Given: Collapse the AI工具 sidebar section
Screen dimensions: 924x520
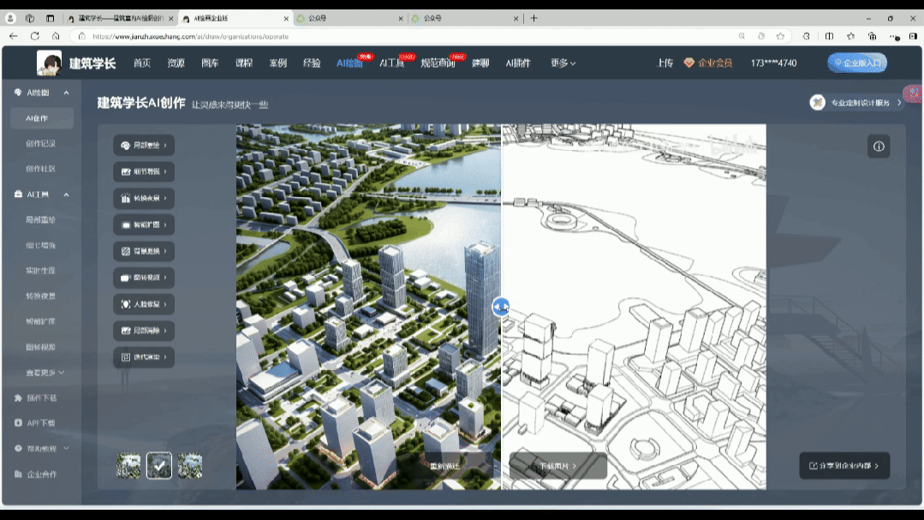Looking at the screenshot, I should pyautogui.click(x=66, y=194).
